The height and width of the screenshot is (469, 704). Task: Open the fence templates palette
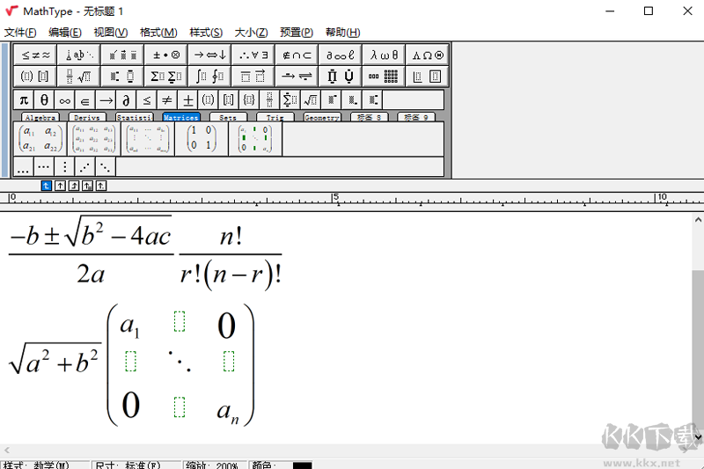[35, 77]
